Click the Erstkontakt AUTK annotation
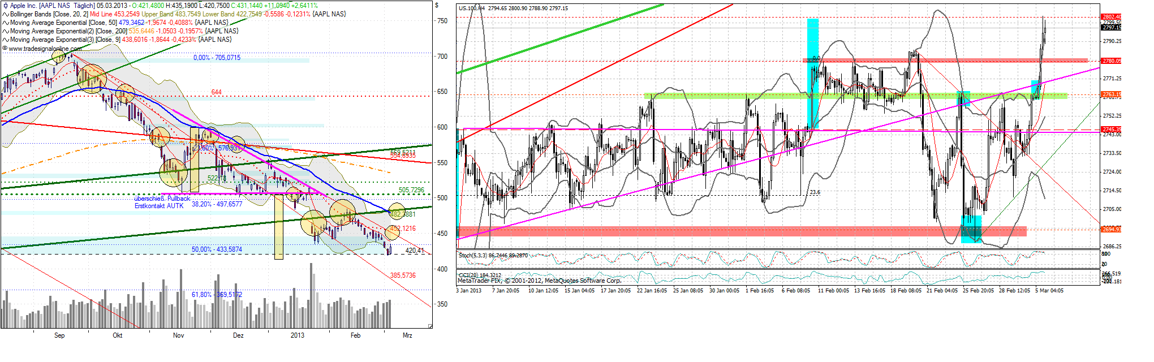The height and width of the screenshot is (362, 1154). [159, 206]
